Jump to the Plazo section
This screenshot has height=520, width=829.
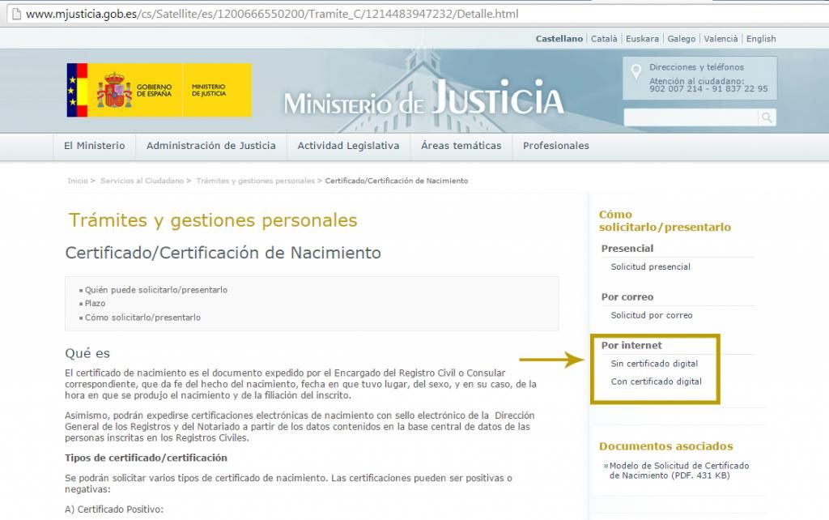[96, 303]
